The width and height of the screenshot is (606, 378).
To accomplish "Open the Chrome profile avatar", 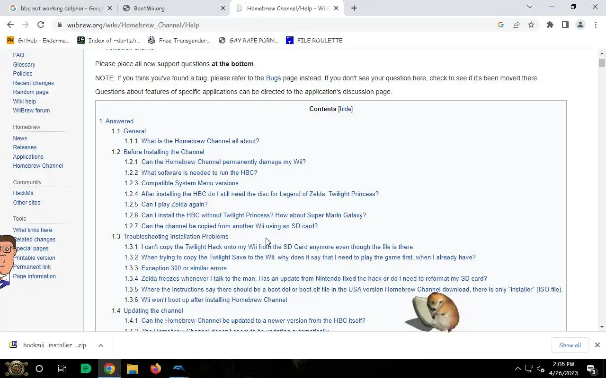I will click(580, 25).
